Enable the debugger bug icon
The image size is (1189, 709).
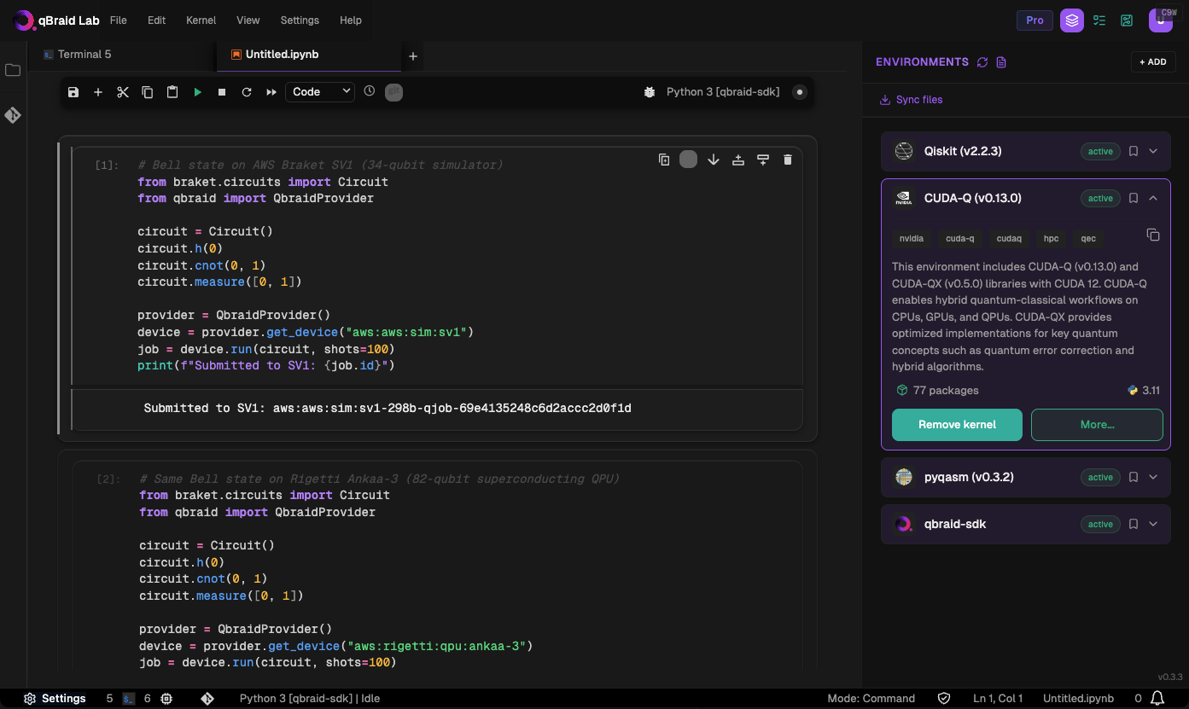[x=650, y=92]
